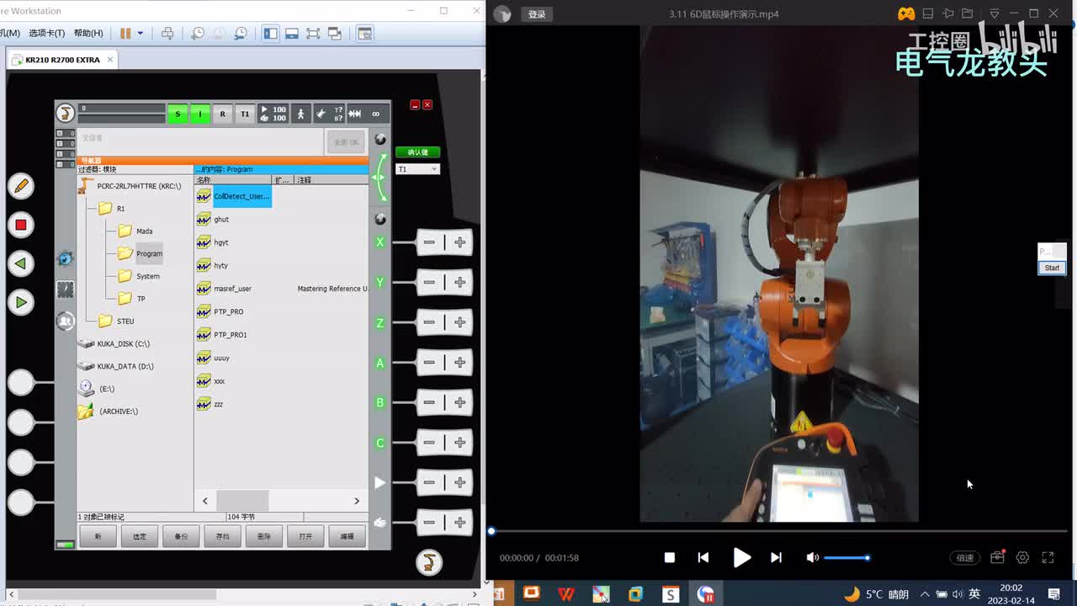Open the 帮助(H) menu in Workstation
Viewport: 1077px width, 606px height.
point(88,33)
